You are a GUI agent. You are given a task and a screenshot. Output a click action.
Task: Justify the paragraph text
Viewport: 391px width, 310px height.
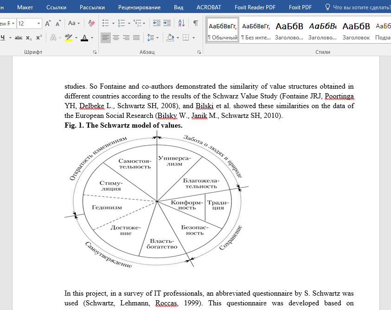tap(136, 38)
